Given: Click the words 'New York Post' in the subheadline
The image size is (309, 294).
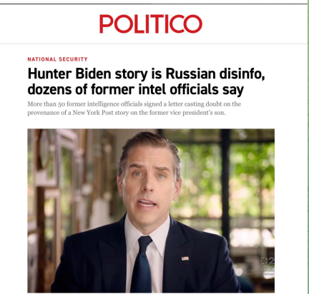Looking at the screenshot, I should tap(93, 113).
